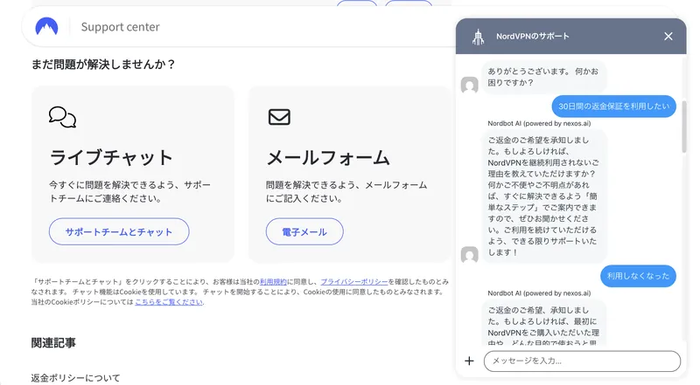The image size is (700, 385).
Task: Open the プライバシーポリシー link
Action: click(354, 282)
